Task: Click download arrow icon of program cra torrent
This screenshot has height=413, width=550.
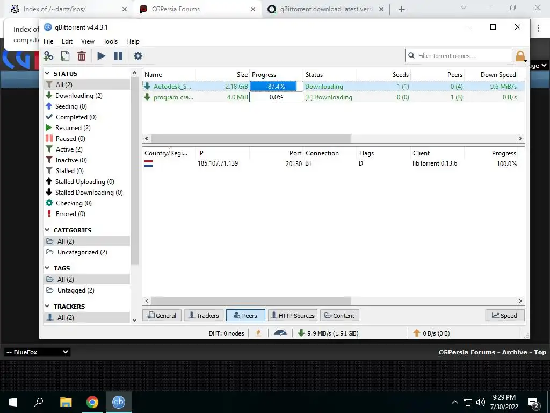Action: point(147,97)
